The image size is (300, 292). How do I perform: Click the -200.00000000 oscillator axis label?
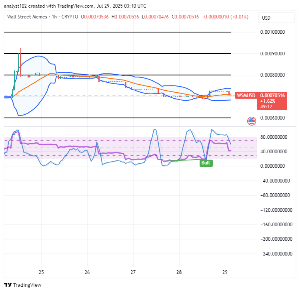pyautogui.click(x=276, y=239)
